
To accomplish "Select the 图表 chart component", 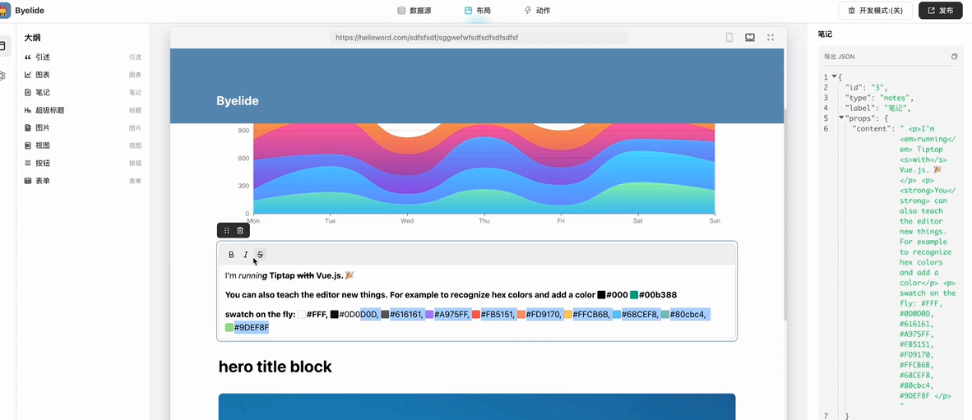I will pos(82,75).
